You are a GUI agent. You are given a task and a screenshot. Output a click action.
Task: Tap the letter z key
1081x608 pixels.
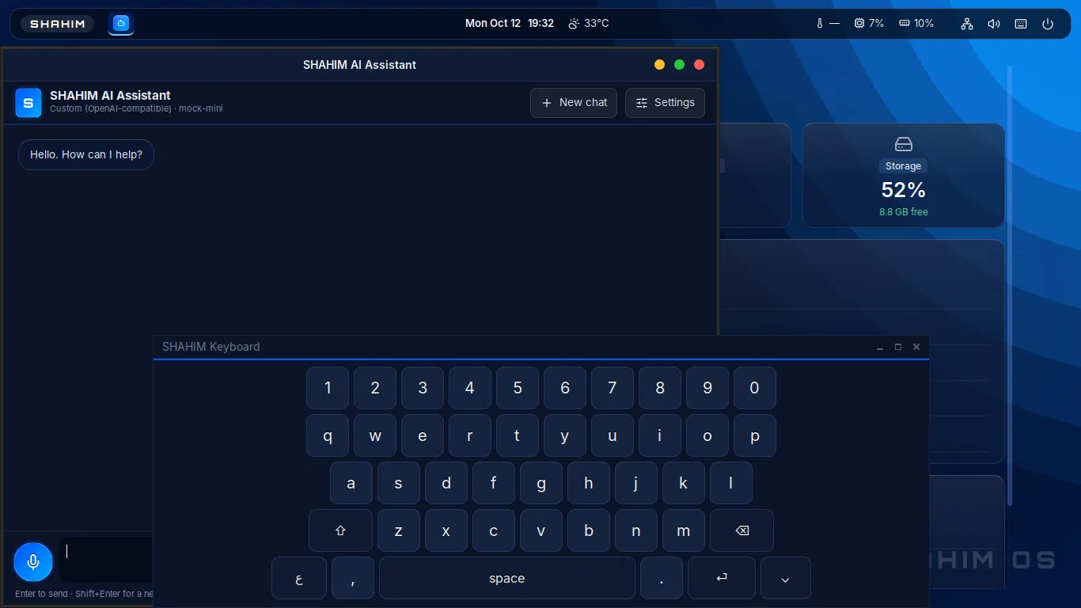pyautogui.click(x=399, y=530)
